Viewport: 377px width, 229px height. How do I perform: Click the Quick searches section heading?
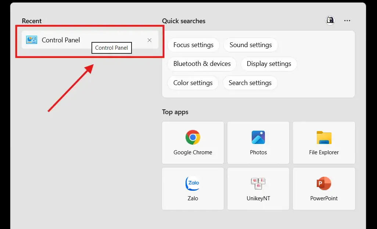coord(183,21)
